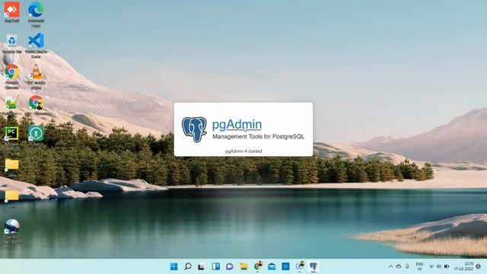Click the 'pgAdmin 4 started' status text
This screenshot has width=487, height=274.
pos(243,151)
